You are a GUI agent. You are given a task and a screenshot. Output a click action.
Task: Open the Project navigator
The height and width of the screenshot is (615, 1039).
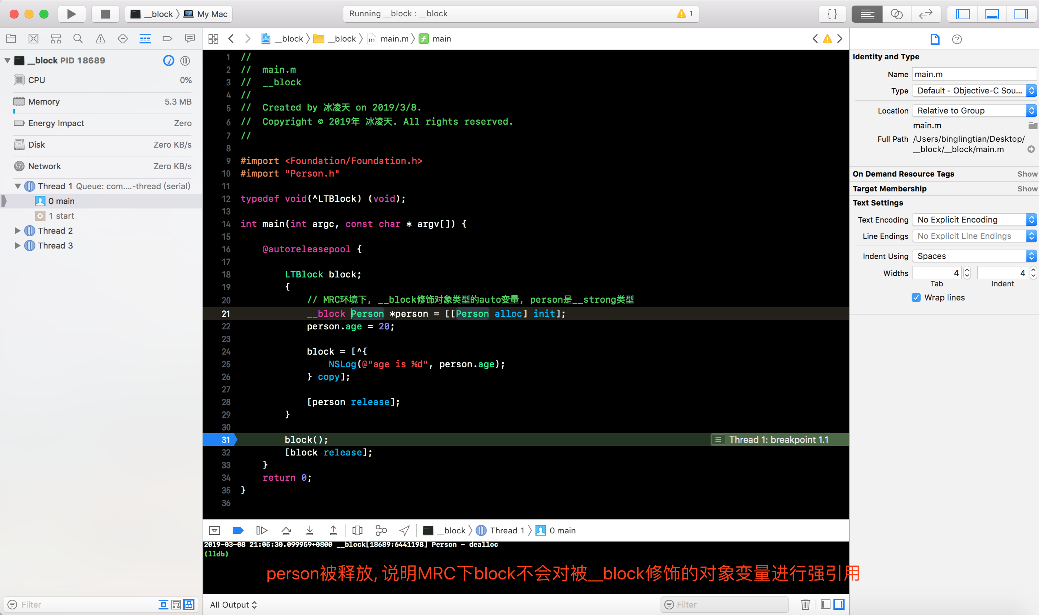[11, 39]
